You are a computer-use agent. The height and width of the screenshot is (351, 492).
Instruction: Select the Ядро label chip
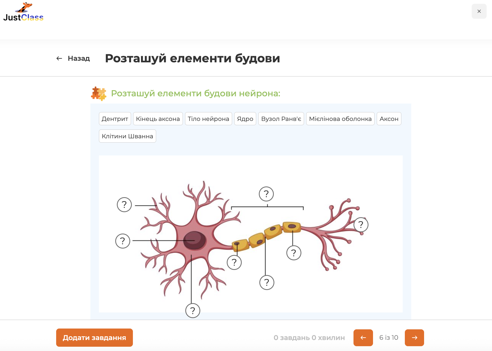pyautogui.click(x=245, y=119)
